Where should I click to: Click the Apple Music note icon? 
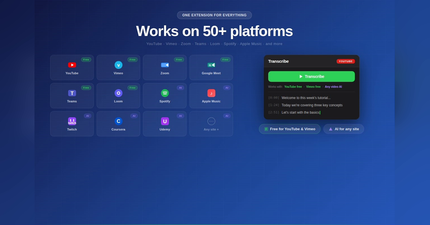211,93
